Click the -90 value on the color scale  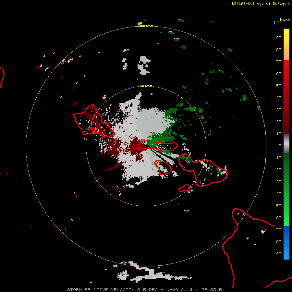click(x=277, y=254)
